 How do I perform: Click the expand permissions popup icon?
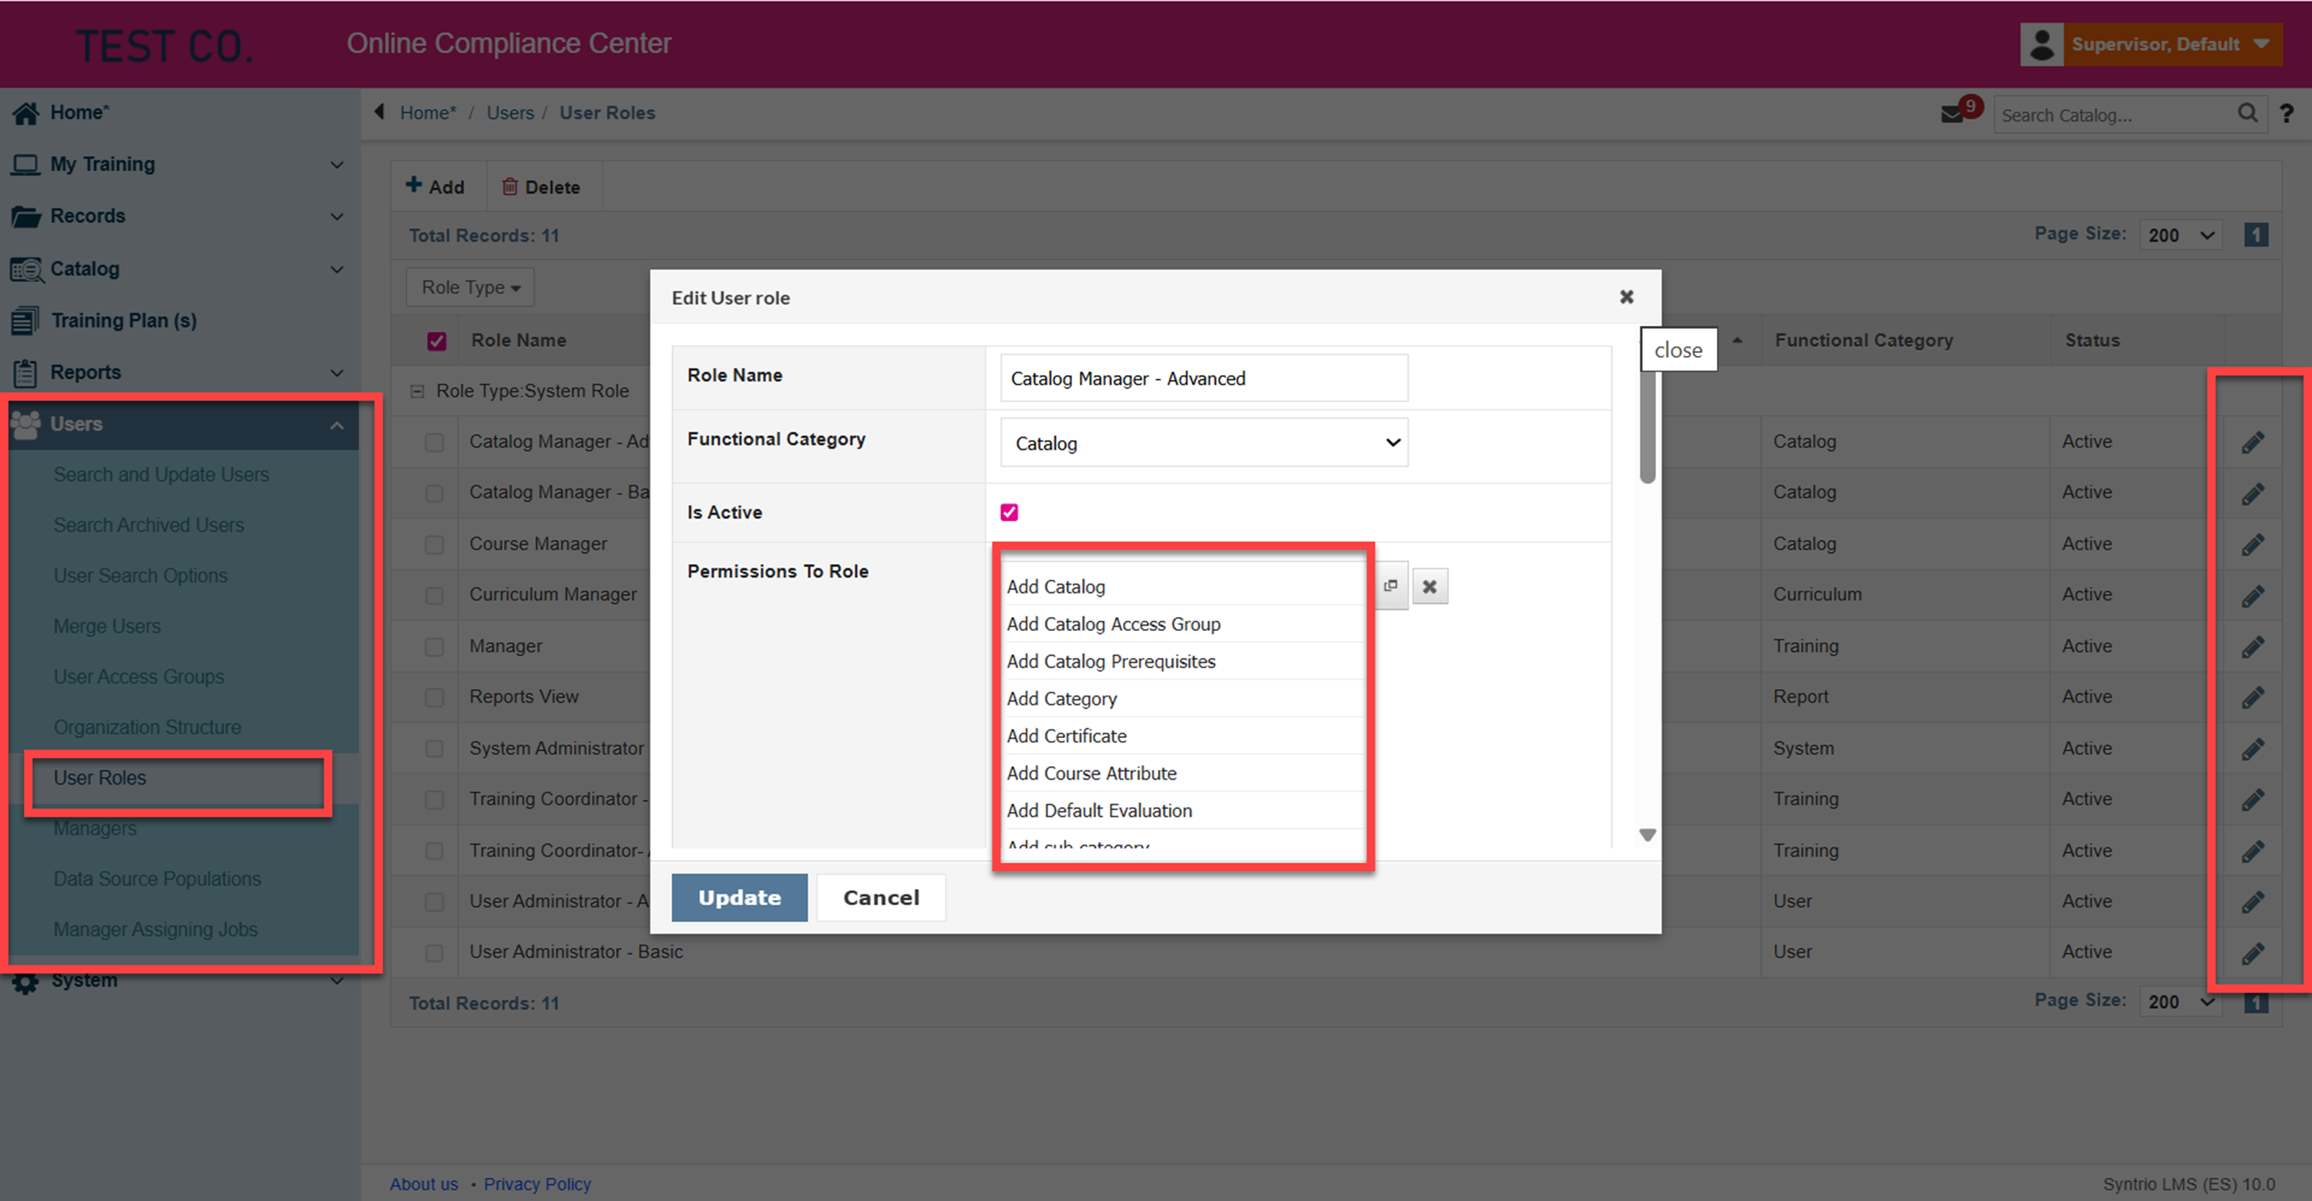(1390, 585)
